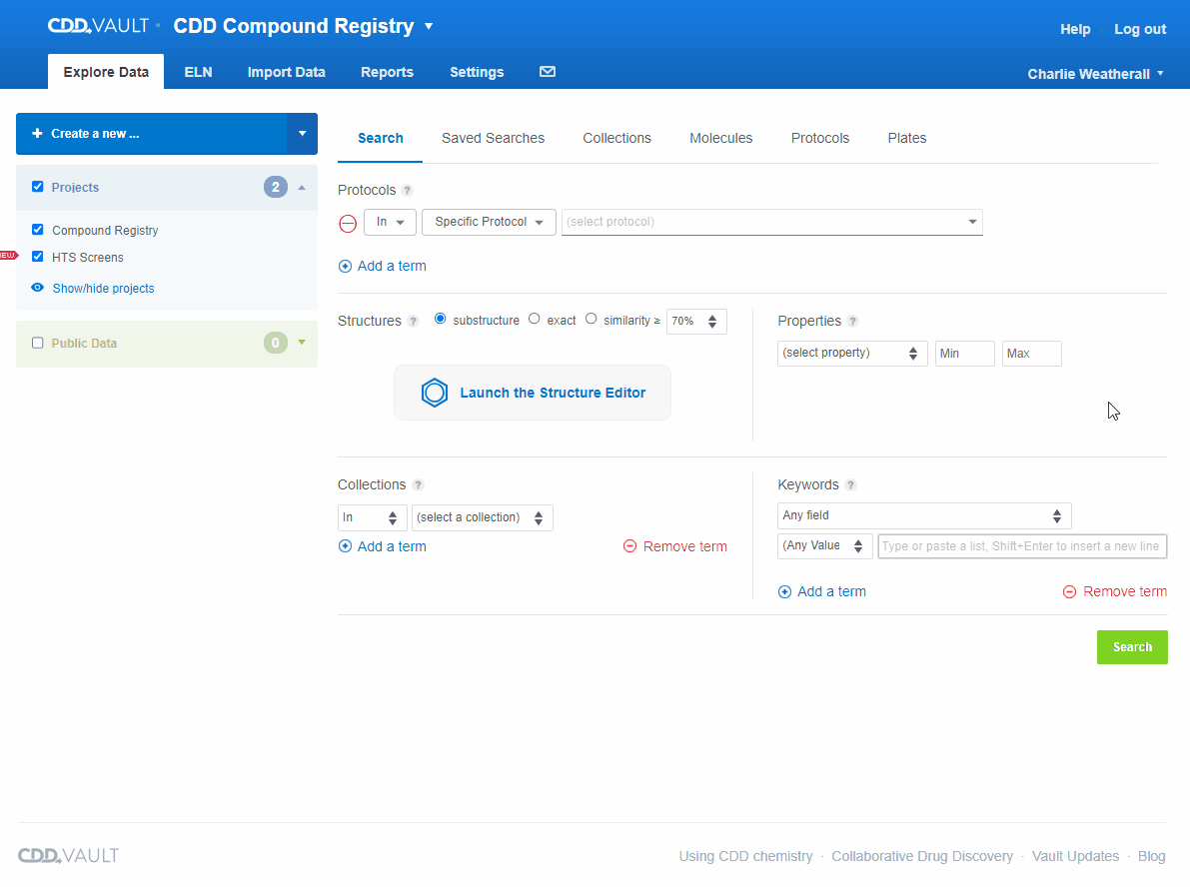The width and height of the screenshot is (1190, 887).
Task: Select the substructure radio button
Action: point(441,319)
